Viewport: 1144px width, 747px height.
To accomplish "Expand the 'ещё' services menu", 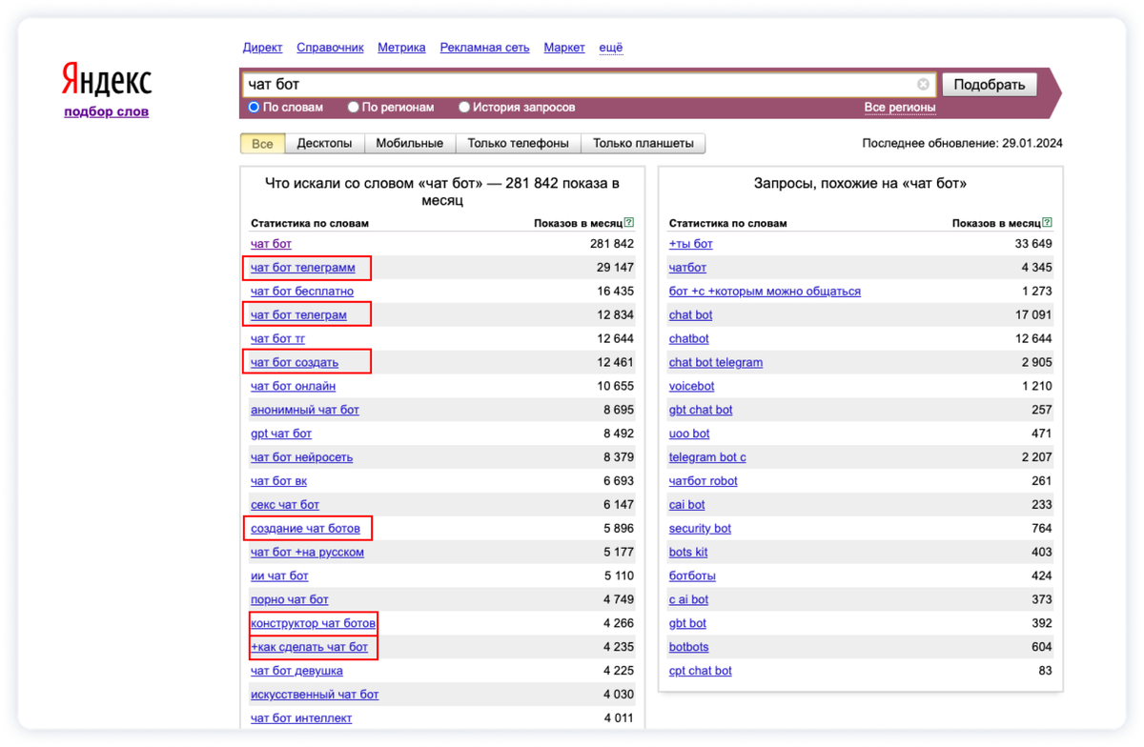I will tap(611, 48).
